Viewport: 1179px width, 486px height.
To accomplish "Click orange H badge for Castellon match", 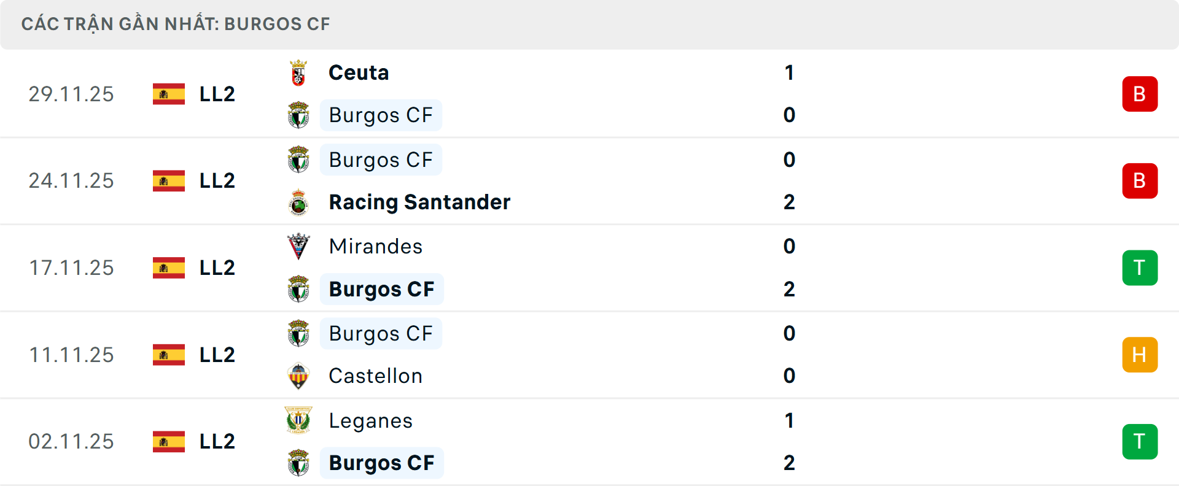I will pos(1140,355).
